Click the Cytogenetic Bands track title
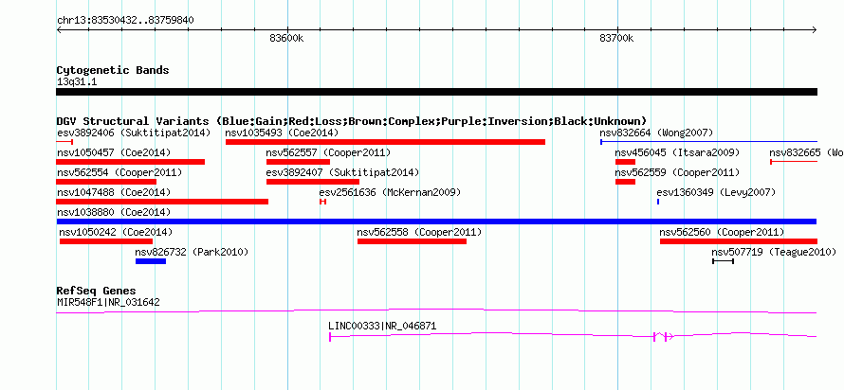844x390 pixels. 113,70
